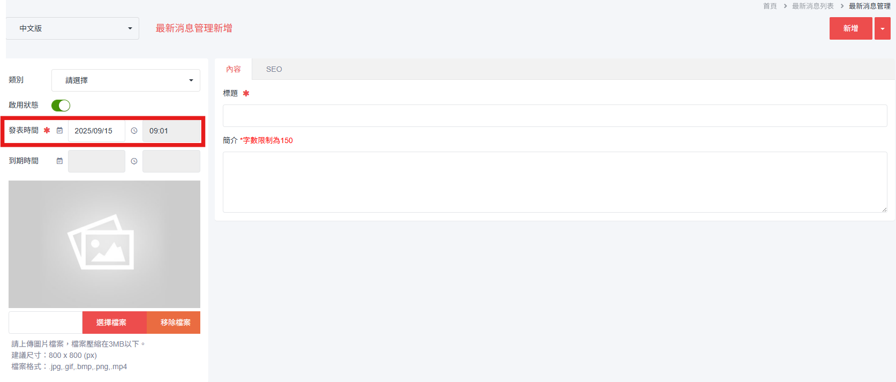Viewport: 896px width, 382px height.
Task: Click the 標題 input field
Action: click(555, 116)
